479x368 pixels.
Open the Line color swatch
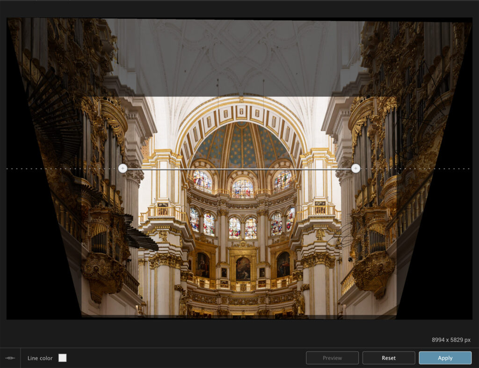pos(62,358)
